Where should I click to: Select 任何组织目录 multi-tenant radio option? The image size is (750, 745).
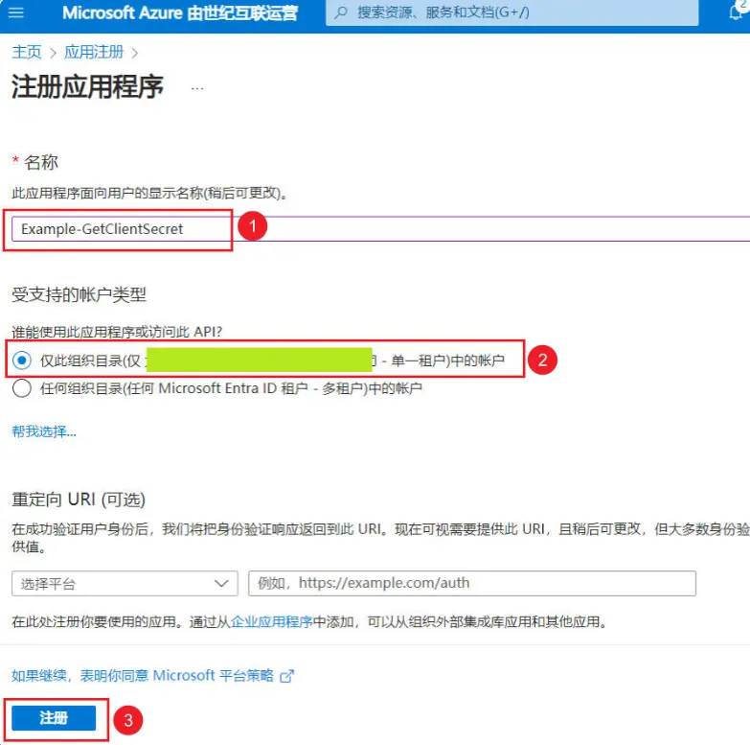(x=22, y=388)
